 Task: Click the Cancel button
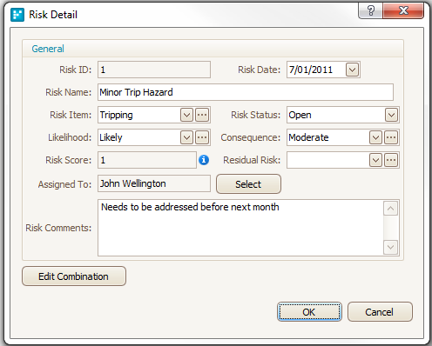tap(380, 312)
